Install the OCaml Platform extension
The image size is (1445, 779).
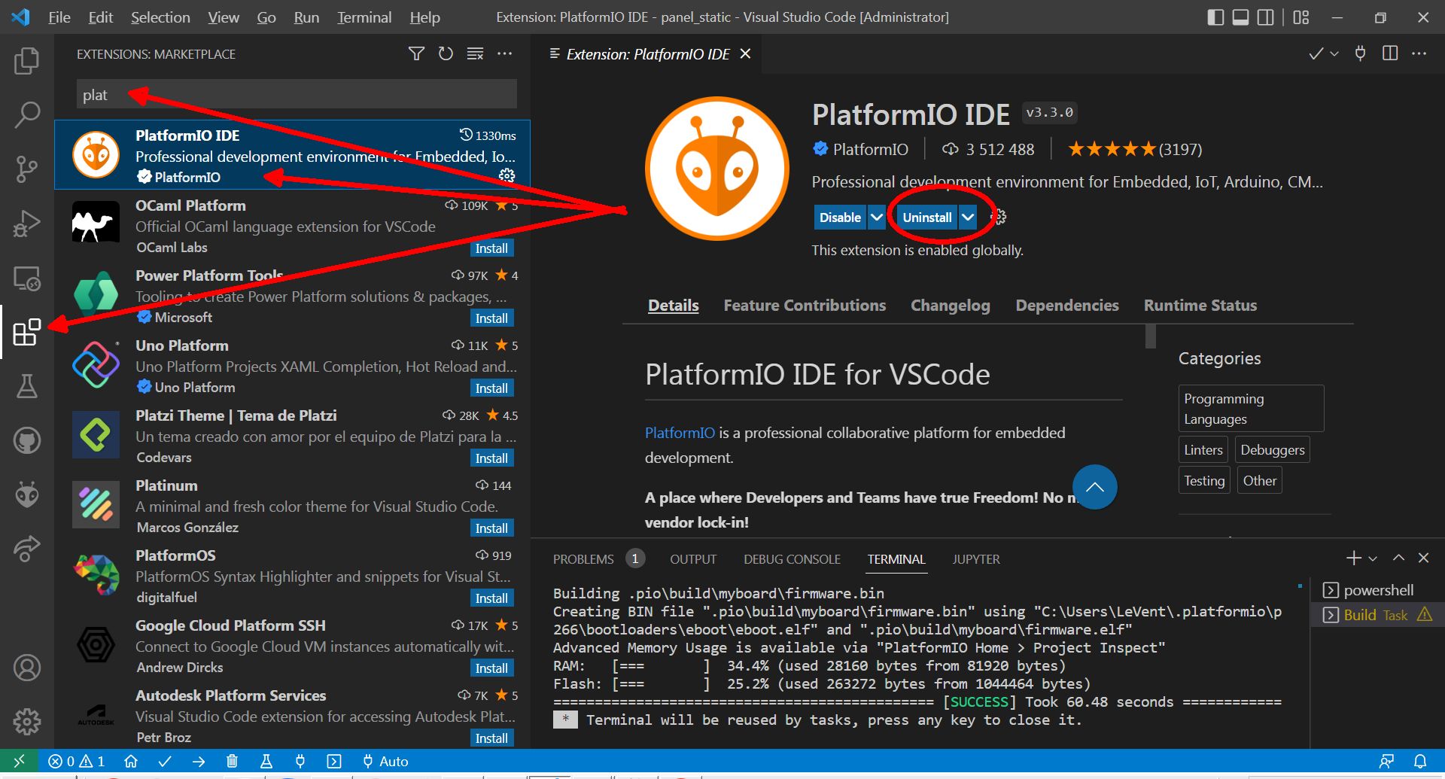point(491,248)
